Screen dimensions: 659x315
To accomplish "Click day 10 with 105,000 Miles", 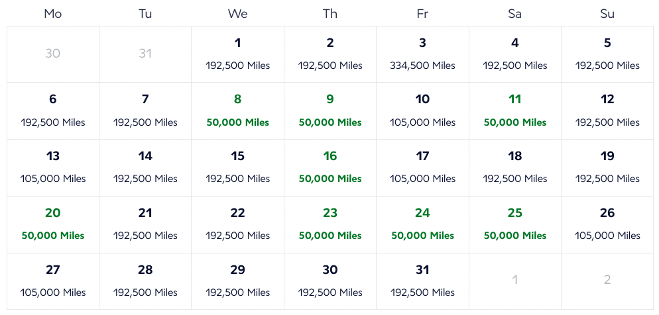I will click(422, 111).
